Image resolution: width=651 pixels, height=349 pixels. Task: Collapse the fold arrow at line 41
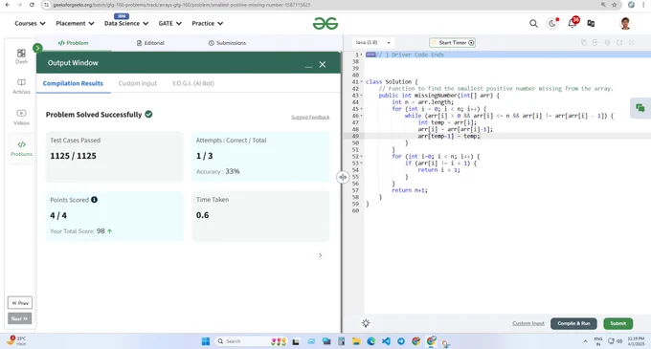pyautogui.click(x=361, y=82)
